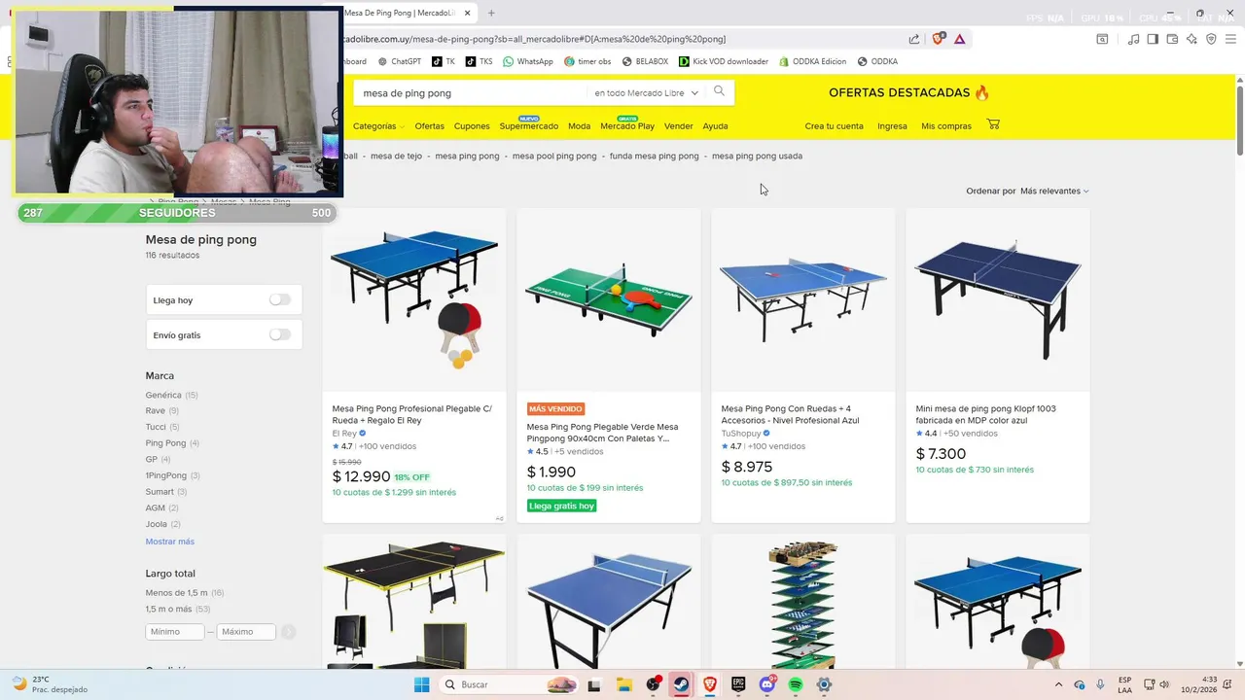Open a new browser tab with plus
Viewport: 1245px width, 700px height.
click(491, 13)
